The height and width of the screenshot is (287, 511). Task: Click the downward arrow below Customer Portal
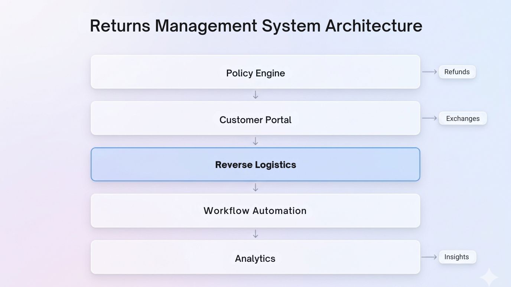[255, 141]
